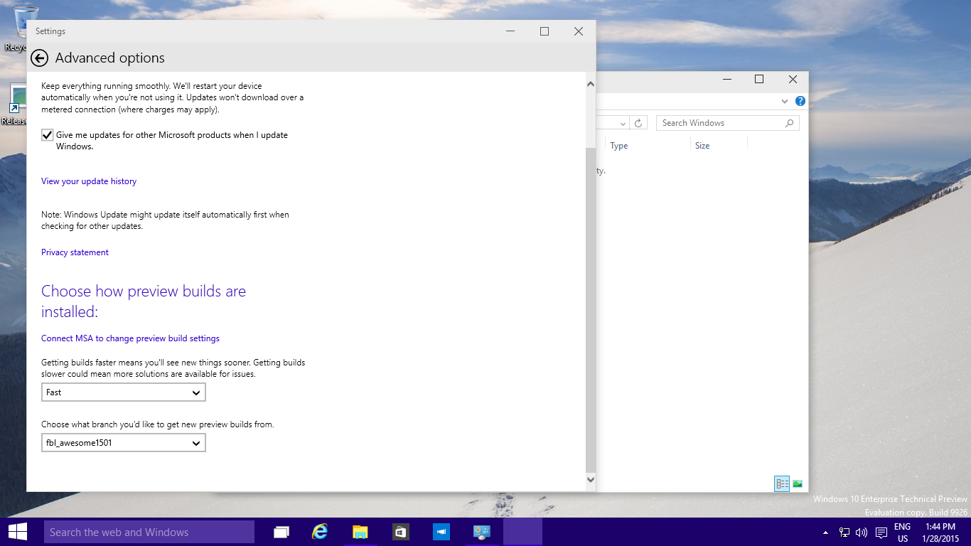971x546 pixels.
Task: Click the Settings window scrollbar thumb
Action: coord(590,310)
